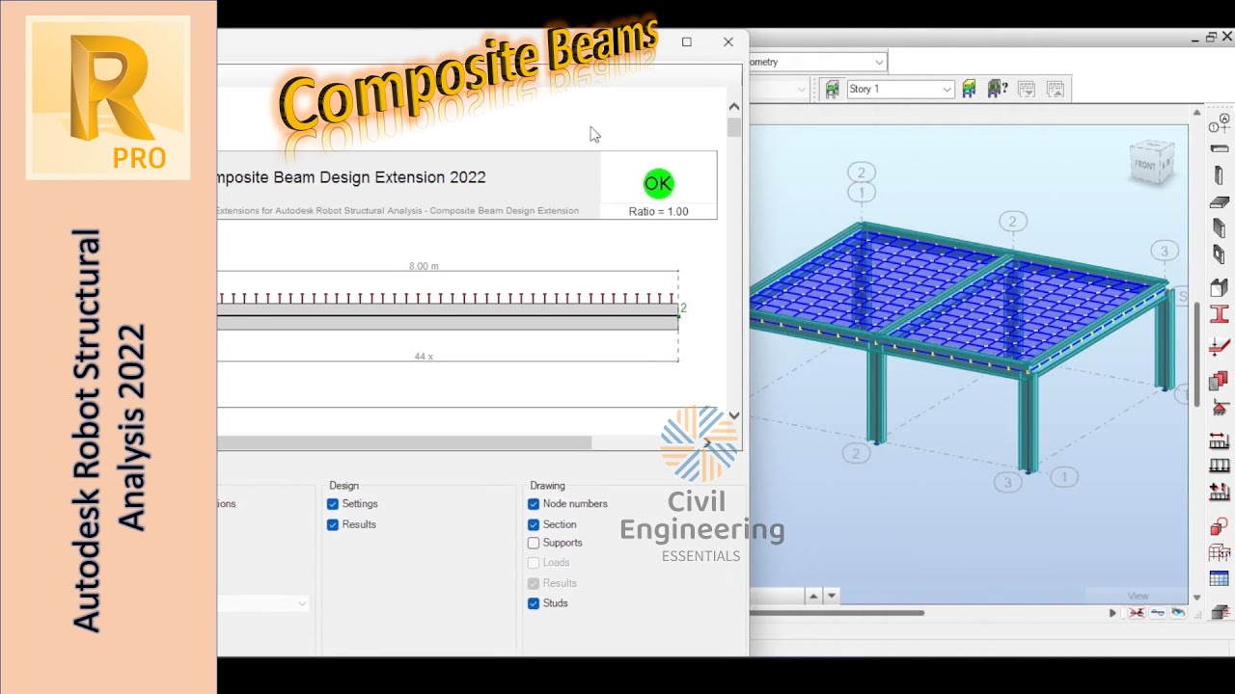Viewport: 1235px width, 694px height.
Task: Click the story down icon in stories toolbar
Action: pyautogui.click(x=1027, y=89)
